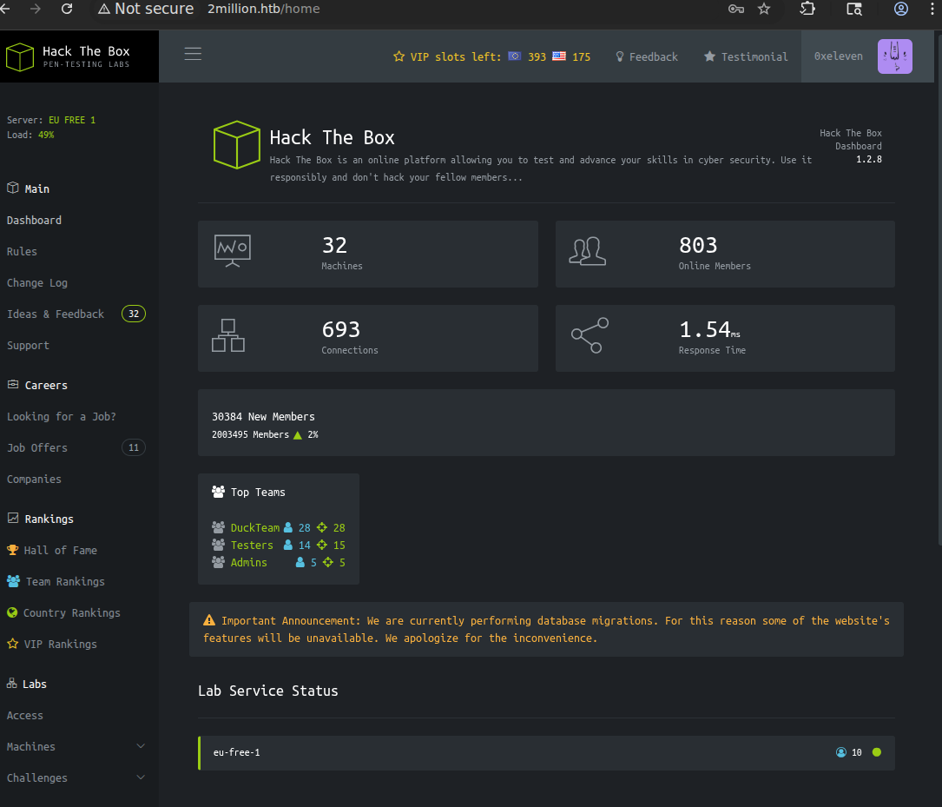Open Job Offers
The height and width of the screenshot is (807, 942).
click(37, 447)
